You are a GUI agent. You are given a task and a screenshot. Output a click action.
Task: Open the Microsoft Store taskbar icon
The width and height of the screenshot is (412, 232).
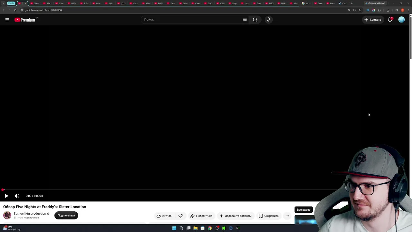pyautogui.click(x=202, y=228)
